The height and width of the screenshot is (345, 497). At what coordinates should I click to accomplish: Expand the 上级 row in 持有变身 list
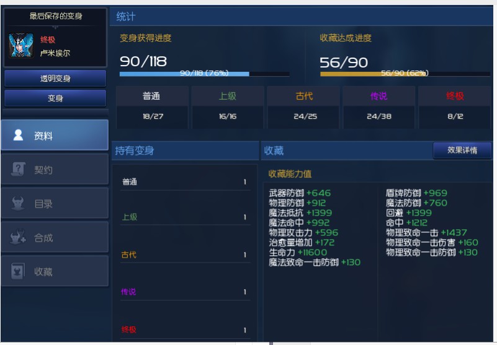click(185, 217)
